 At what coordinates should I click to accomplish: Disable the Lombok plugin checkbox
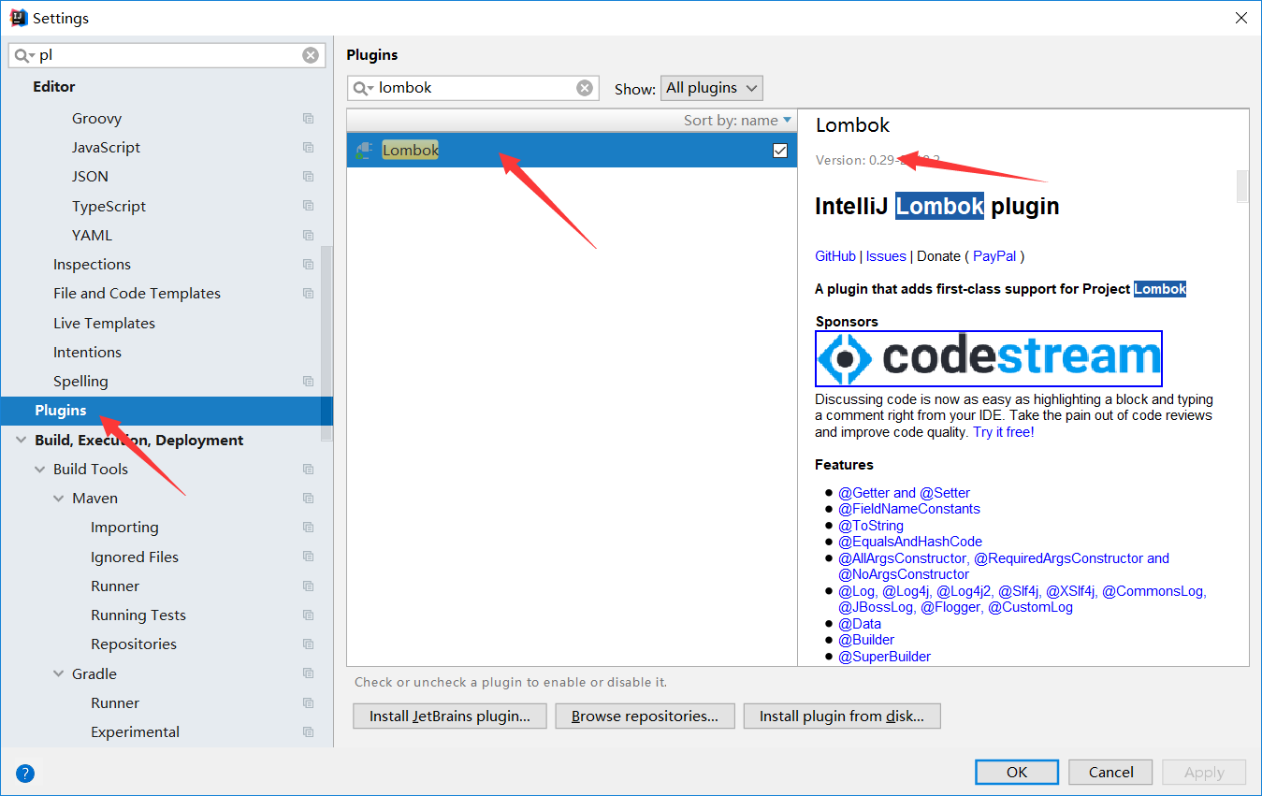(780, 151)
